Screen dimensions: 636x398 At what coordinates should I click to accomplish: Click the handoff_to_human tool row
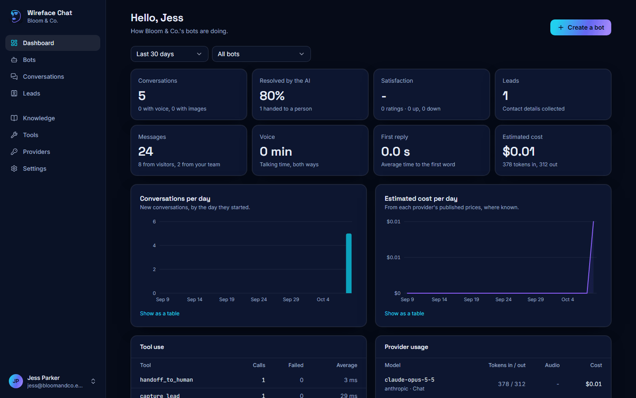(249, 380)
